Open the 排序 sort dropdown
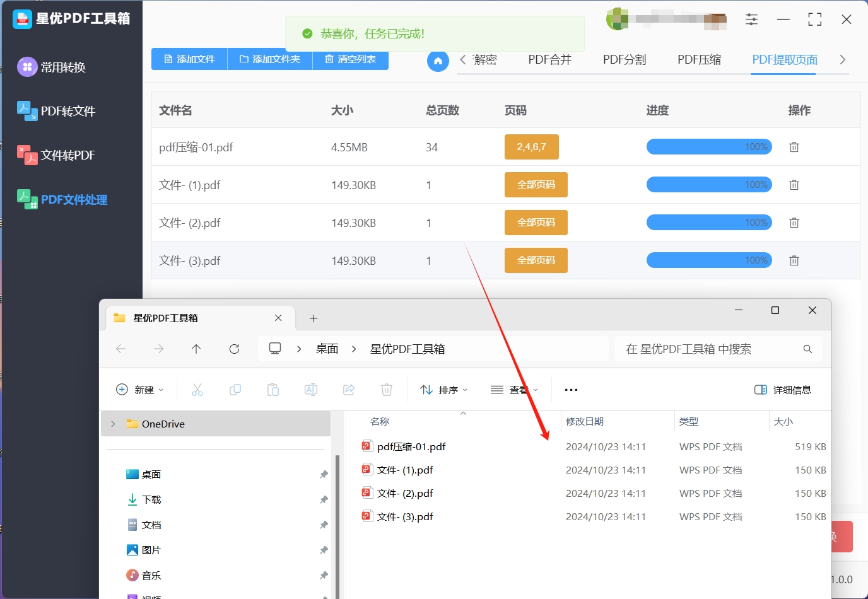Screen dimensions: 868x599 point(444,390)
